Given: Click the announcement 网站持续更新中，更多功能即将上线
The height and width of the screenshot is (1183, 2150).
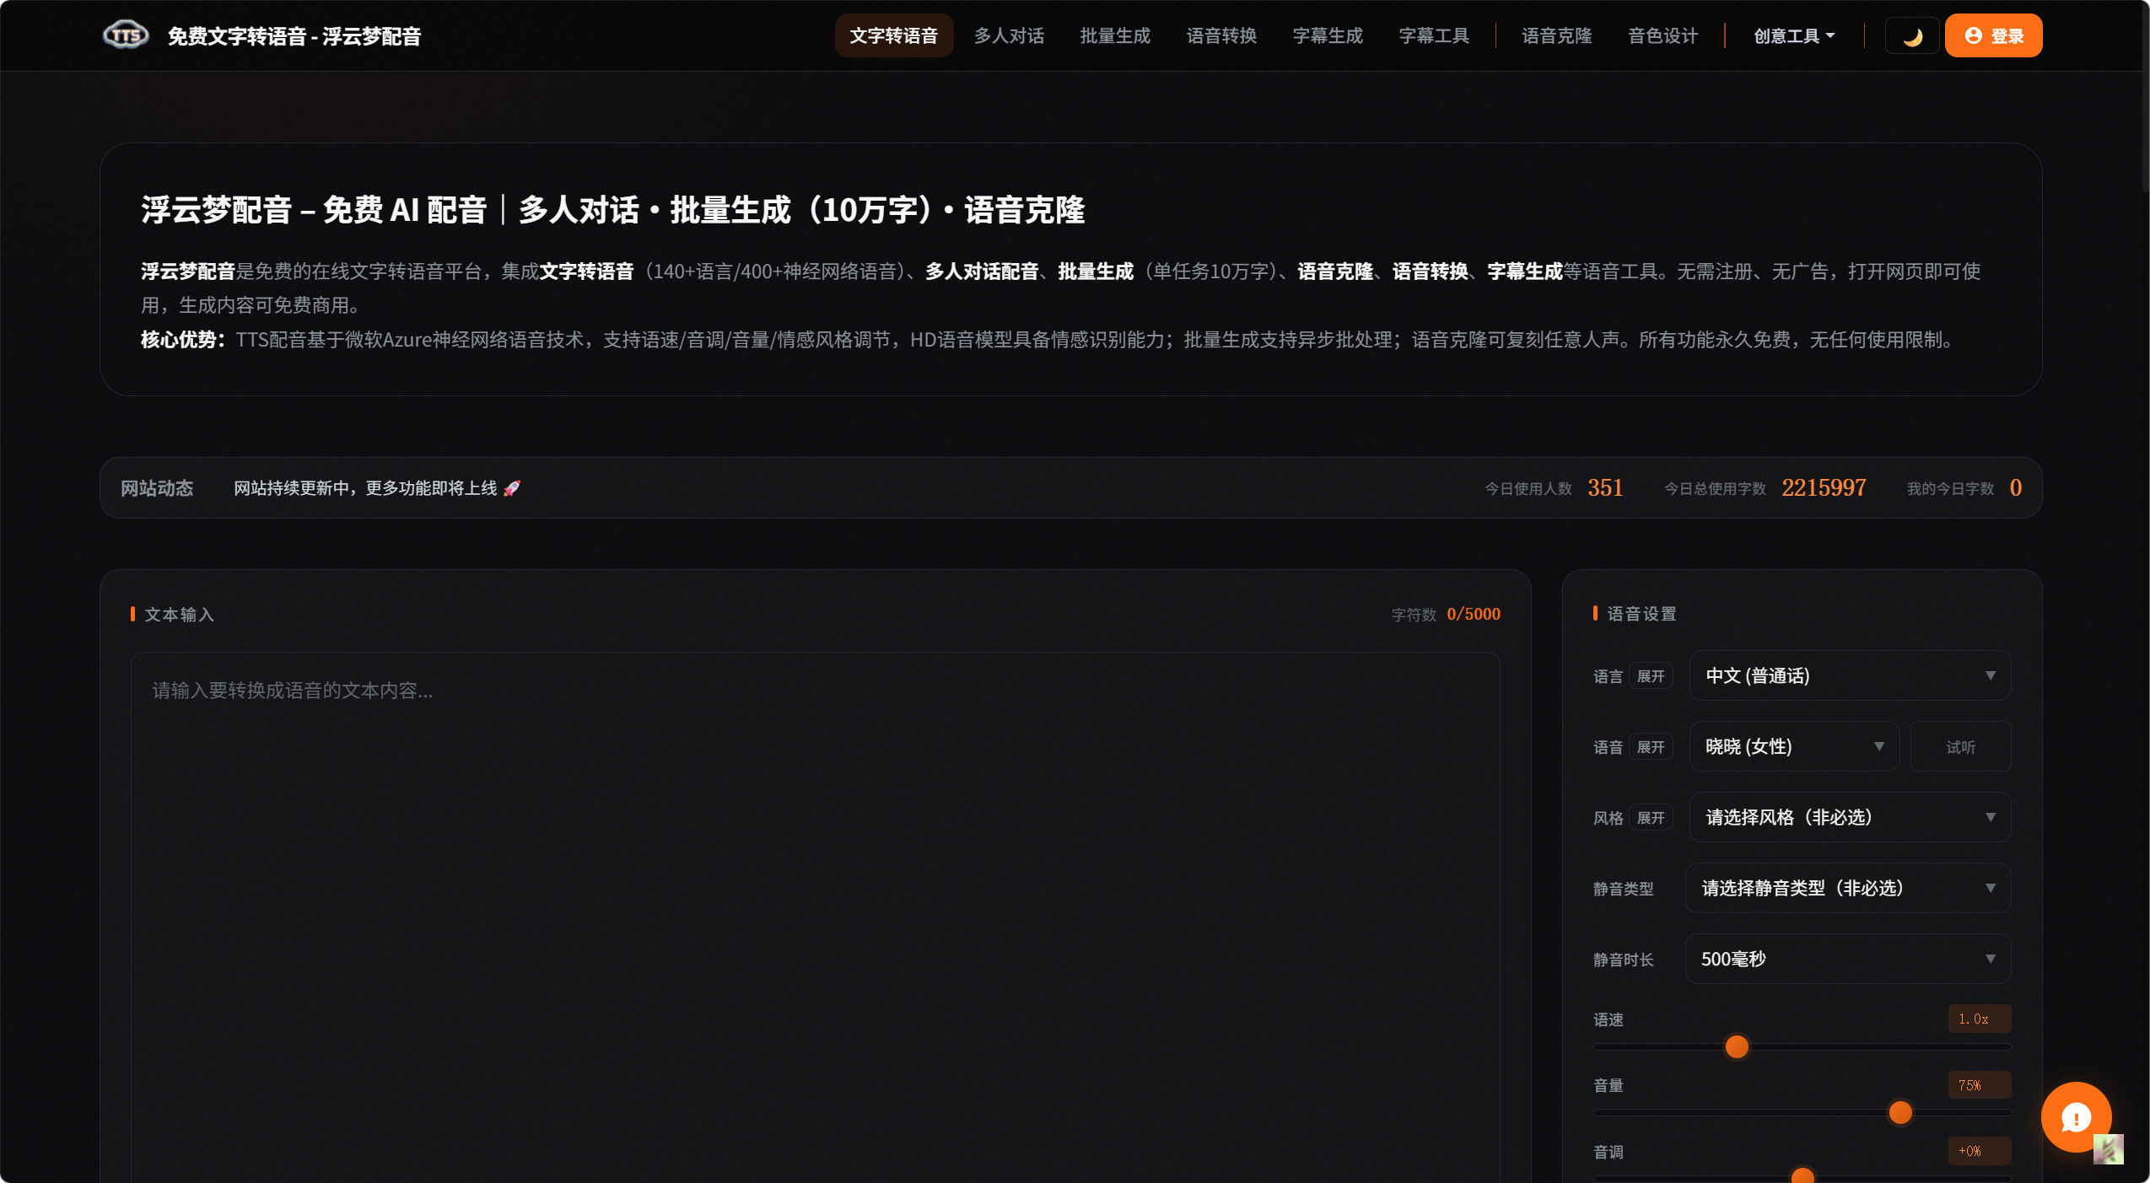Looking at the screenshot, I should (x=376, y=488).
